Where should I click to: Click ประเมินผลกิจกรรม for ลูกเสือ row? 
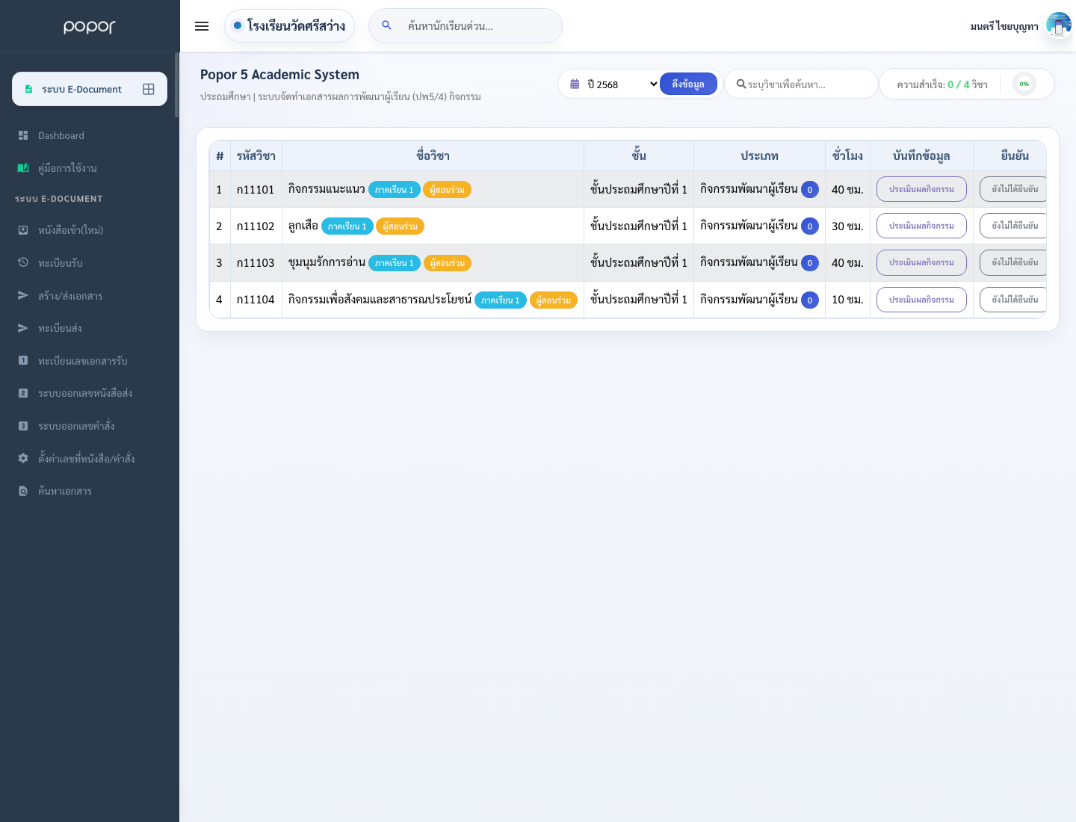(921, 226)
